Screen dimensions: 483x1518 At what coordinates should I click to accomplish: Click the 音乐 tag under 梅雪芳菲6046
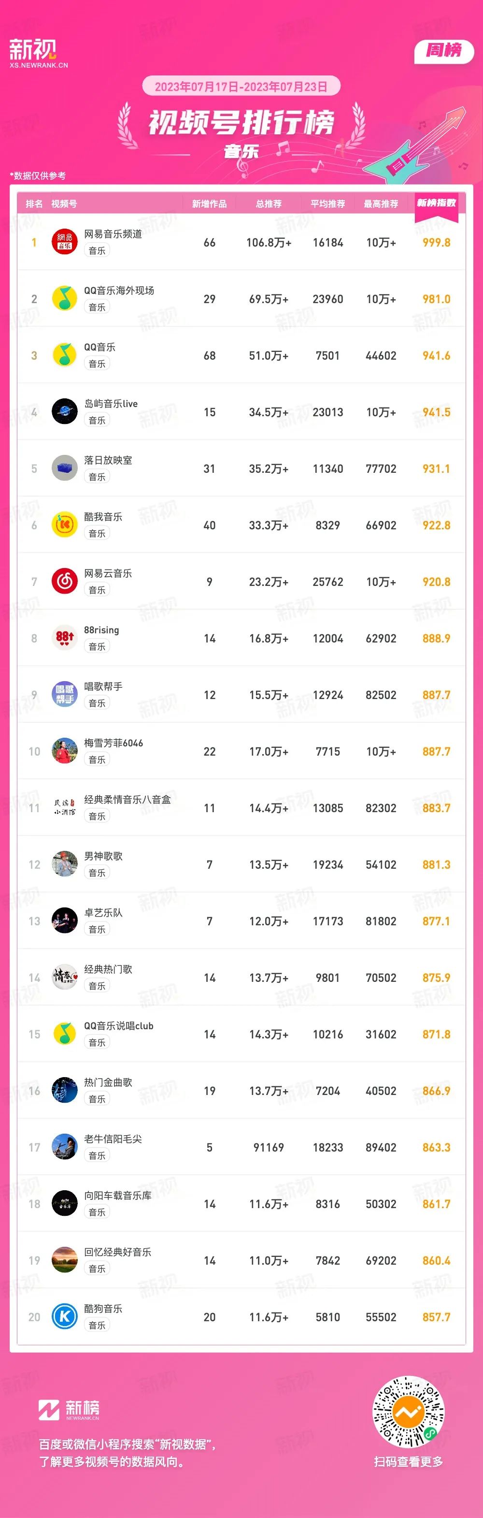click(x=97, y=759)
